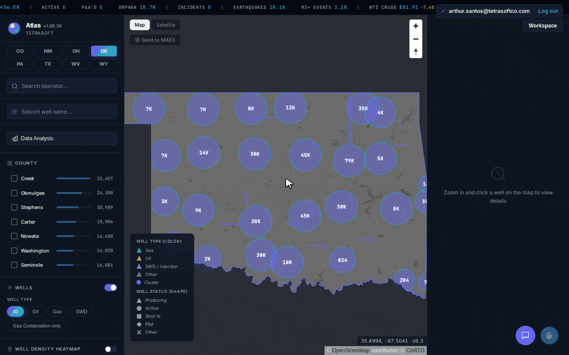Enable the Well Density Heatmap toggle

pyautogui.click(x=111, y=349)
